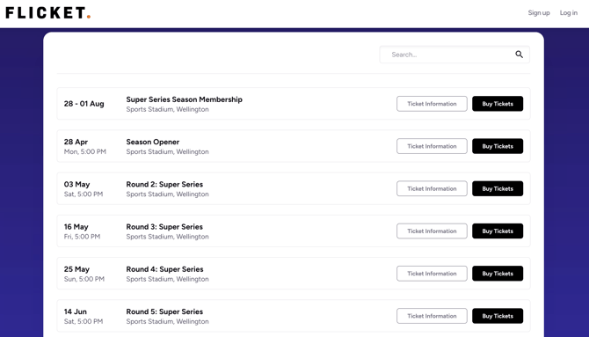This screenshot has height=337, width=589.
Task: Buy Tickets for Round 2: Super Series
Action: (498, 189)
